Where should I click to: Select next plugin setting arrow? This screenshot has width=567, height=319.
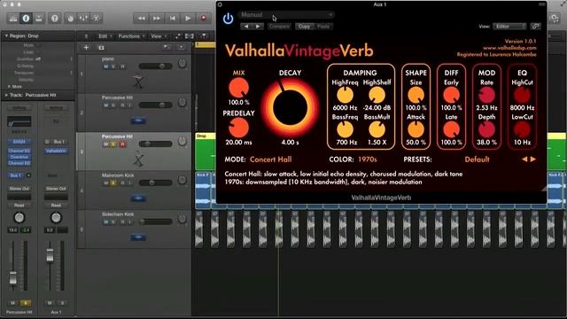click(258, 27)
